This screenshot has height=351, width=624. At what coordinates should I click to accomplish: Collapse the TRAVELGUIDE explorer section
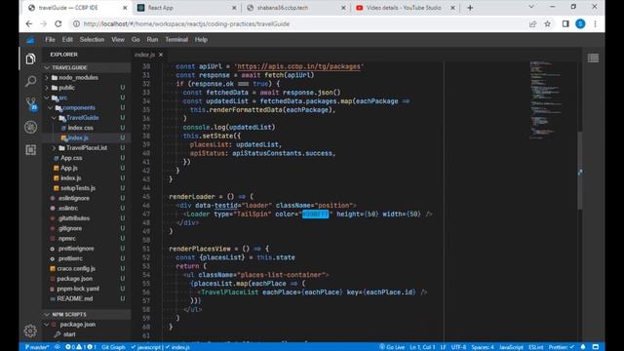tap(47, 67)
